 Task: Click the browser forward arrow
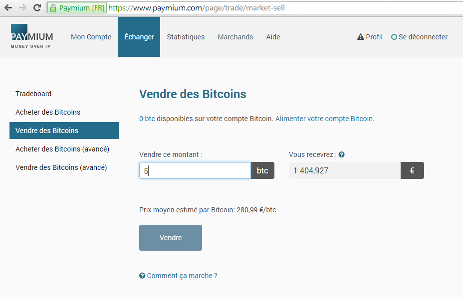coord(22,8)
